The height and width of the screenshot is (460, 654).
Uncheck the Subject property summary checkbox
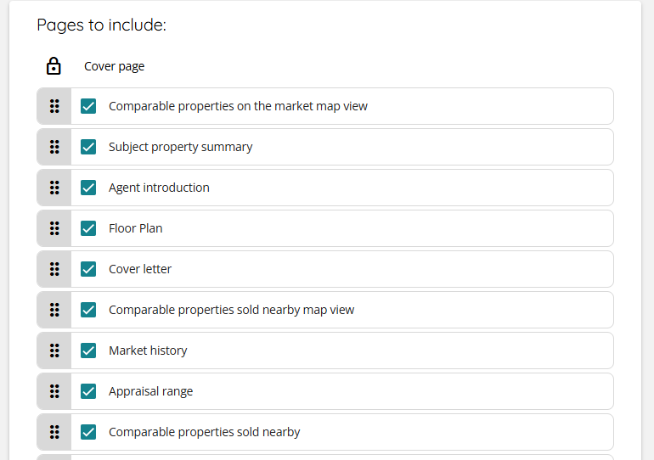pos(88,147)
